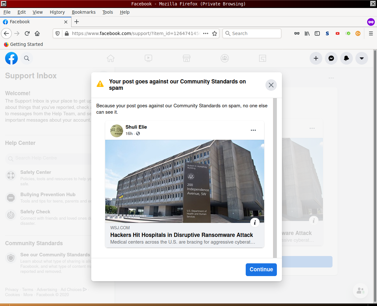Close the Facebook tab
The image size is (377, 306).
[65, 22]
